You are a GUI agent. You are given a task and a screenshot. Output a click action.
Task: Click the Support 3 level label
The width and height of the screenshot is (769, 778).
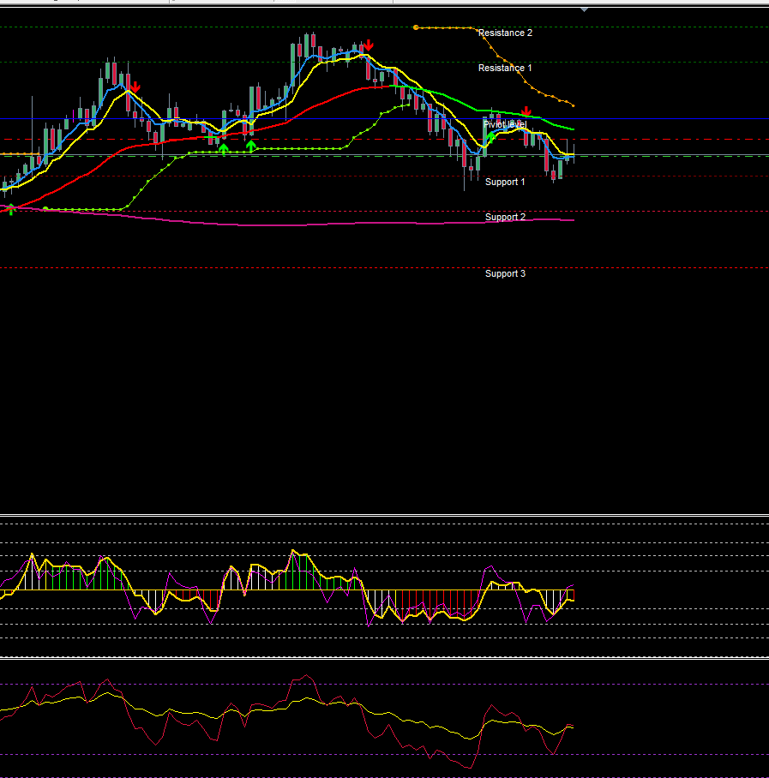[x=505, y=273]
